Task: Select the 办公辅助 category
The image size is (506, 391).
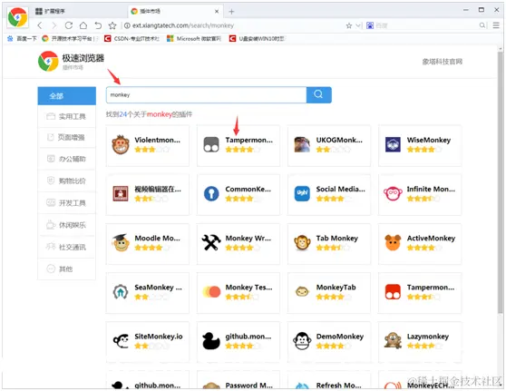Action: (67, 159)
